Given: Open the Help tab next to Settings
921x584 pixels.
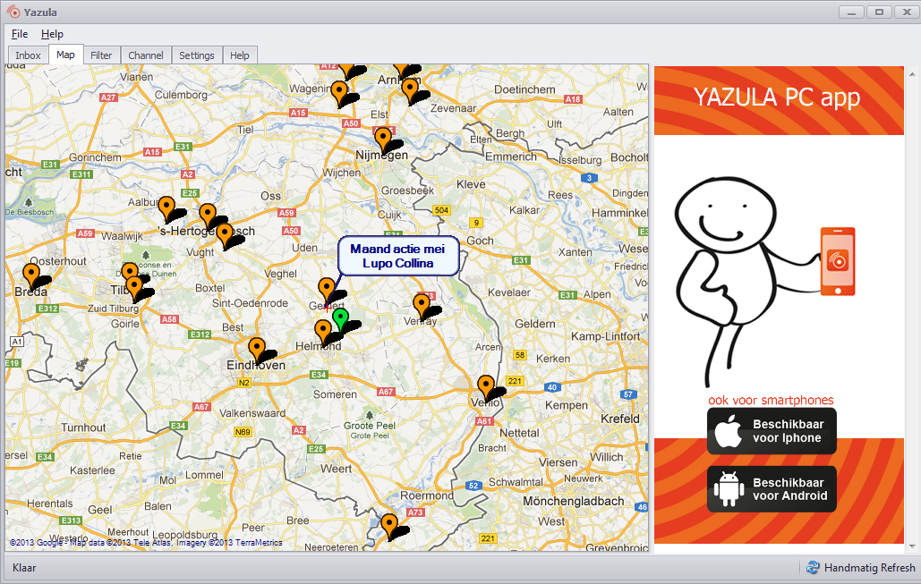Looking at the screenshot, I should 240,55.
